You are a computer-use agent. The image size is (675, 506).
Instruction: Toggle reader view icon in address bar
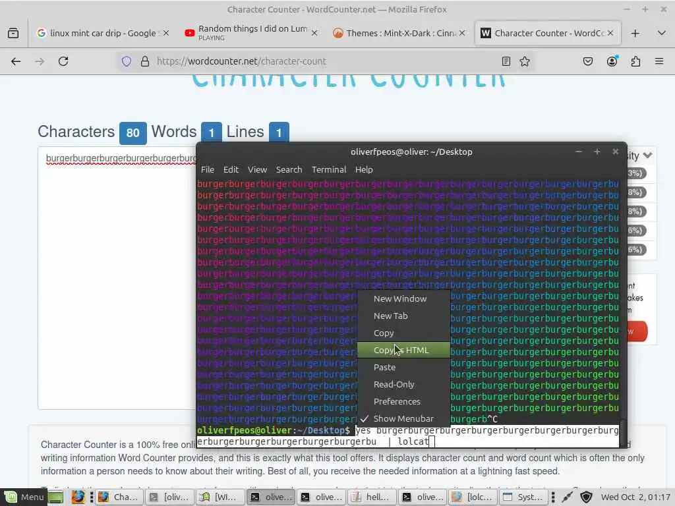(506, 61)
